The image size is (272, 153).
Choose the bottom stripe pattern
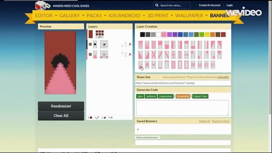coord(193,45)
